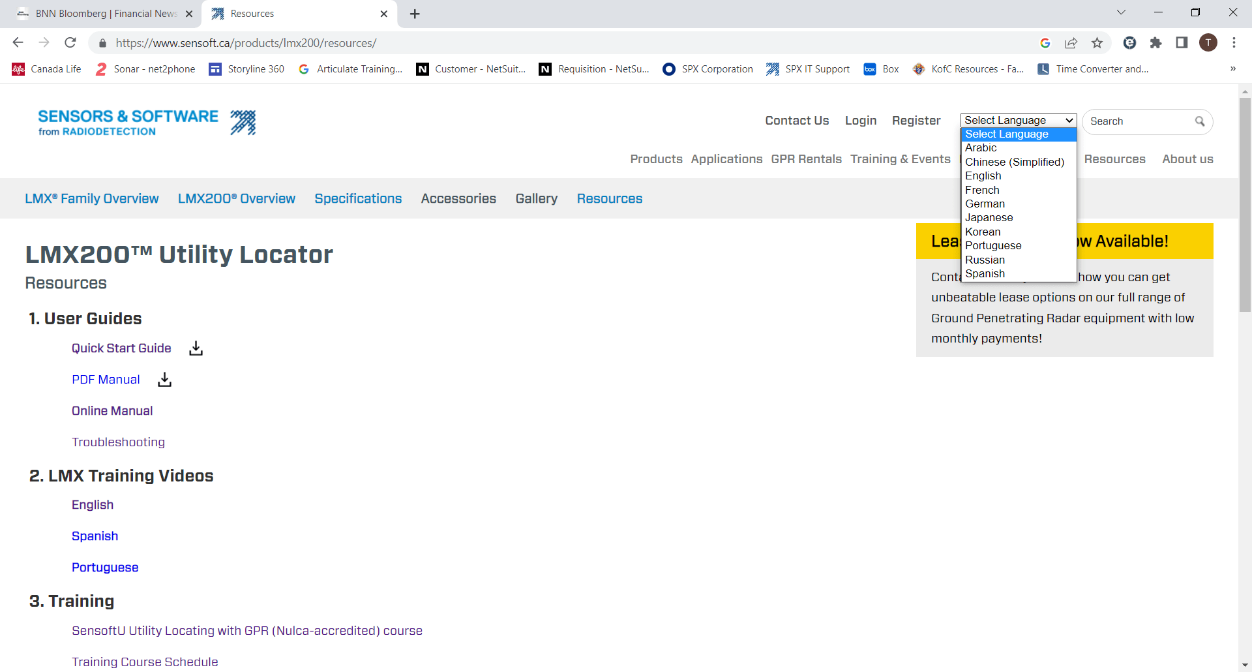Choose Portuguese from language list
The height and width of the screenshot is (672, 1252).
click(1019, 246)
